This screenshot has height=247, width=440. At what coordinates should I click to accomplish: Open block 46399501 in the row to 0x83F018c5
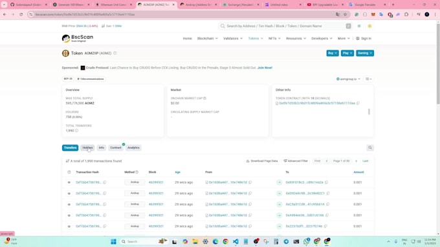pos(156,183)
